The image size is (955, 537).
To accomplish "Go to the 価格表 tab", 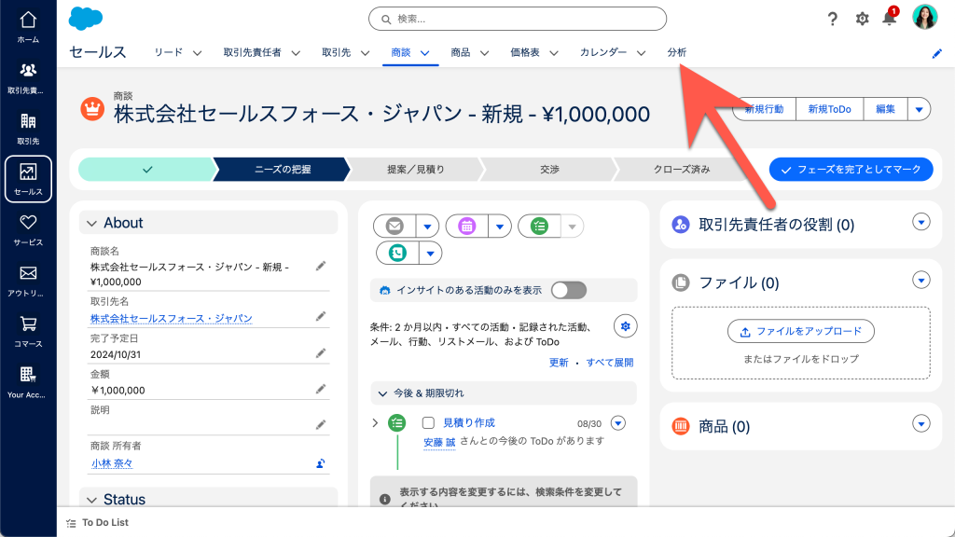I will pyautogui.click(x=525, y=52).
